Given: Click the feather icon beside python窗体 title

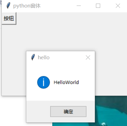Looking at the screenshot, I should pos(8,6).
